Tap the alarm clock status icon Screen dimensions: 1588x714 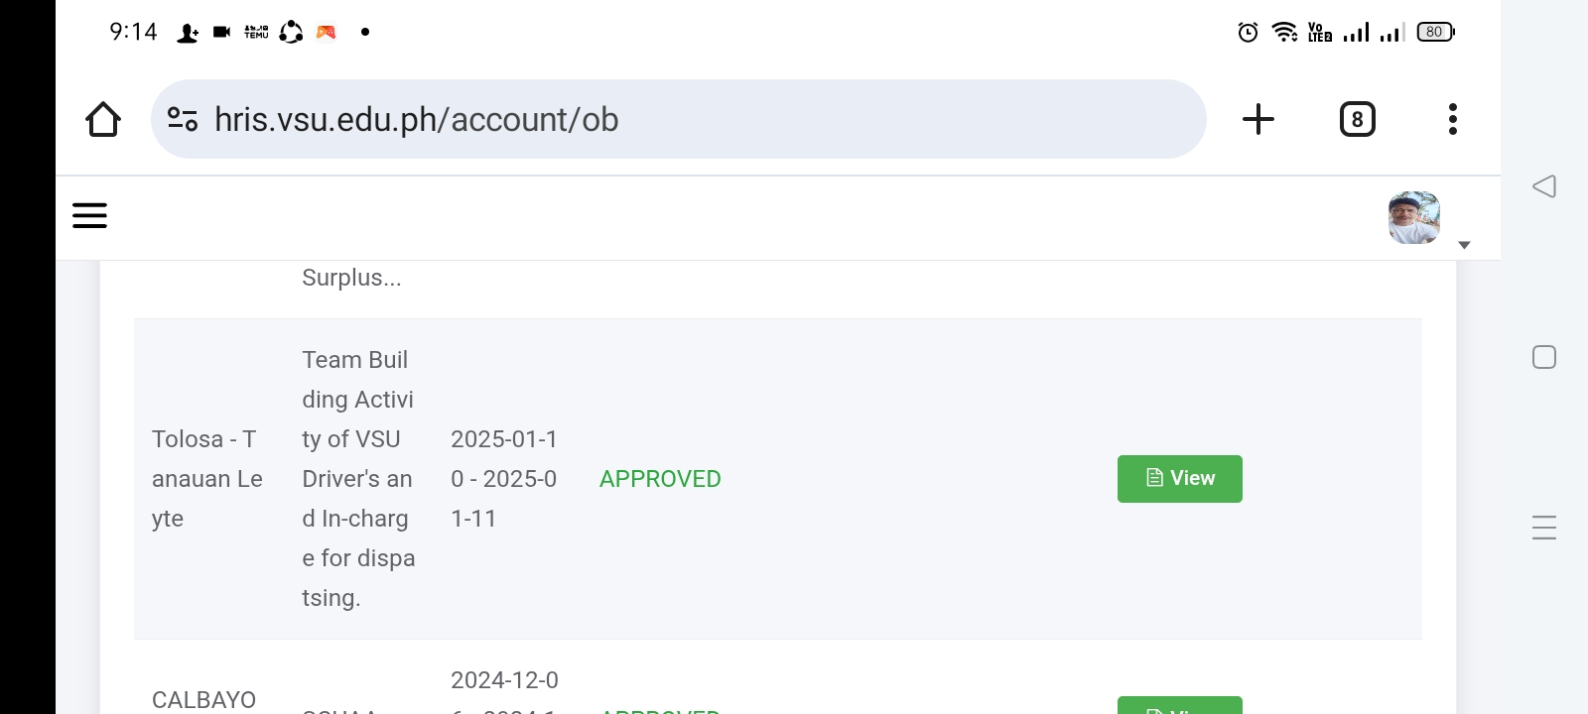tap(1248, 33)
